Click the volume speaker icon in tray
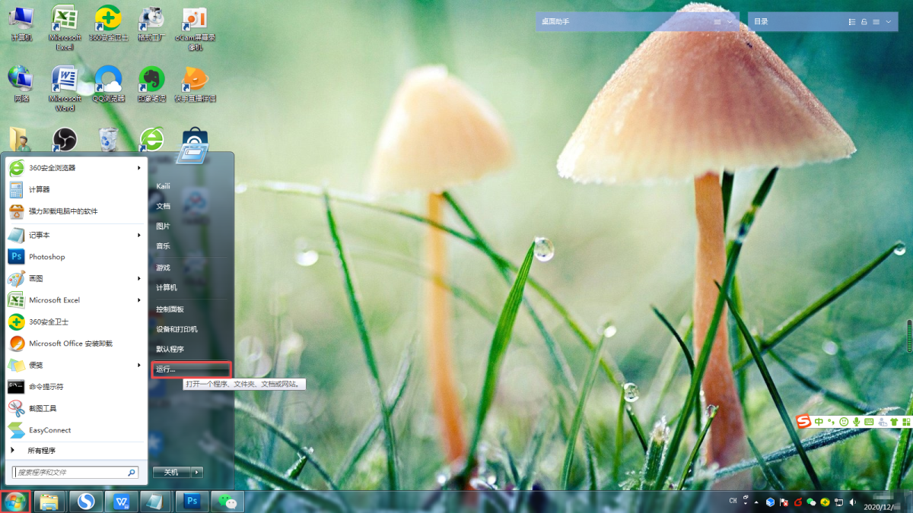 tap(852, 502)
